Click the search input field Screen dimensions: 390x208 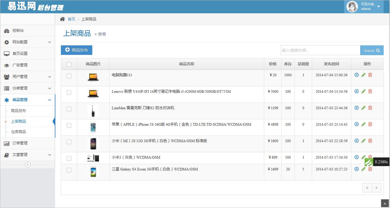tap(320, 50)
